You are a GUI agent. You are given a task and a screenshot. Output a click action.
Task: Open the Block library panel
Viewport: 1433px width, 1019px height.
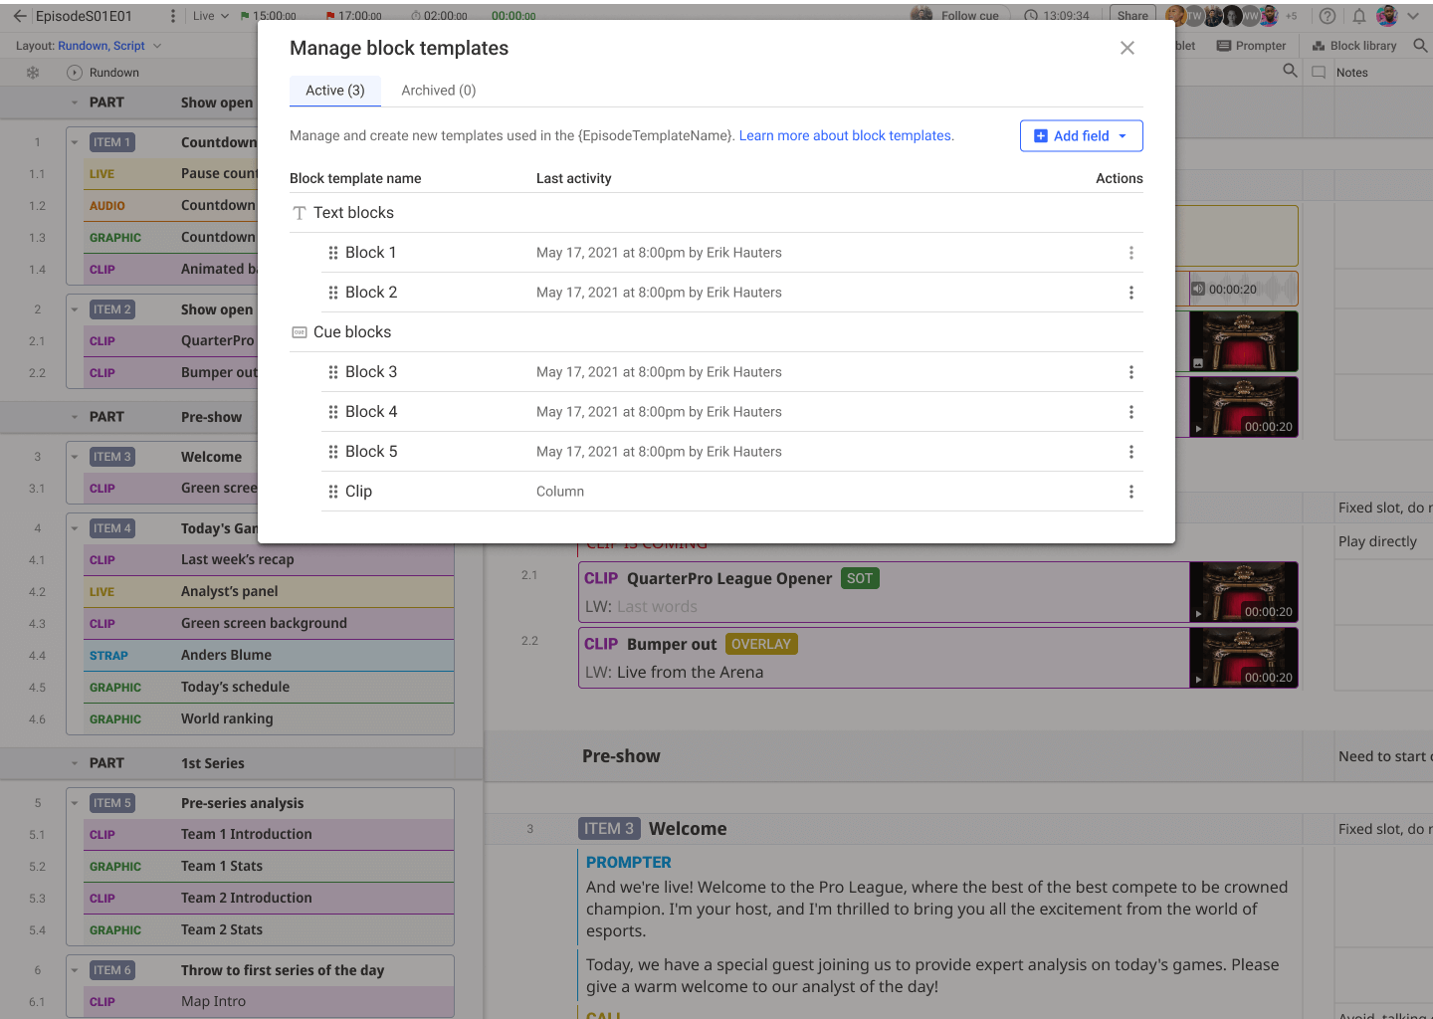(1354, 46)
